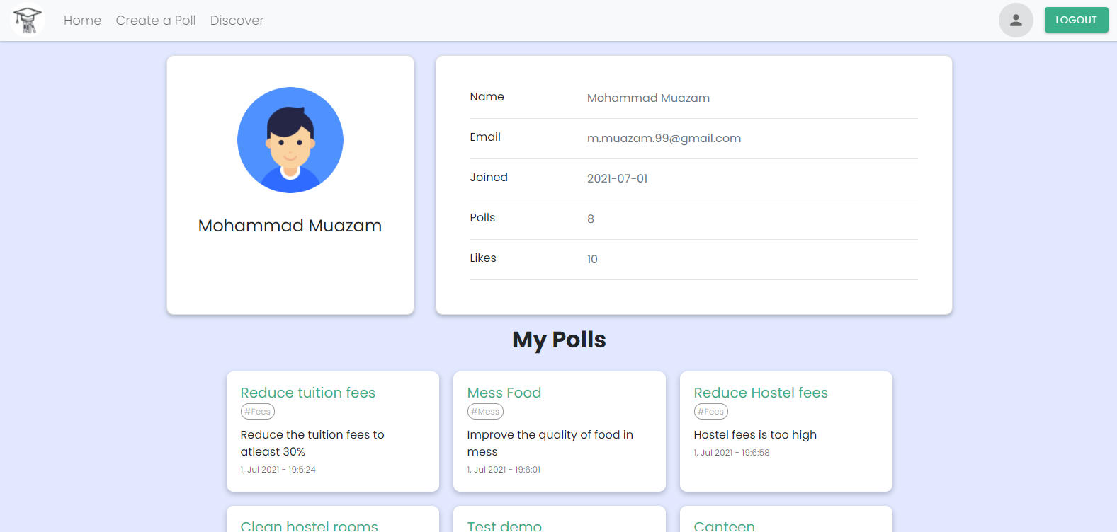Click 'Reduce the tuition fees to atleast 30%' text
The height and width of the screenshot is (532, 1117).
(312, 444)
